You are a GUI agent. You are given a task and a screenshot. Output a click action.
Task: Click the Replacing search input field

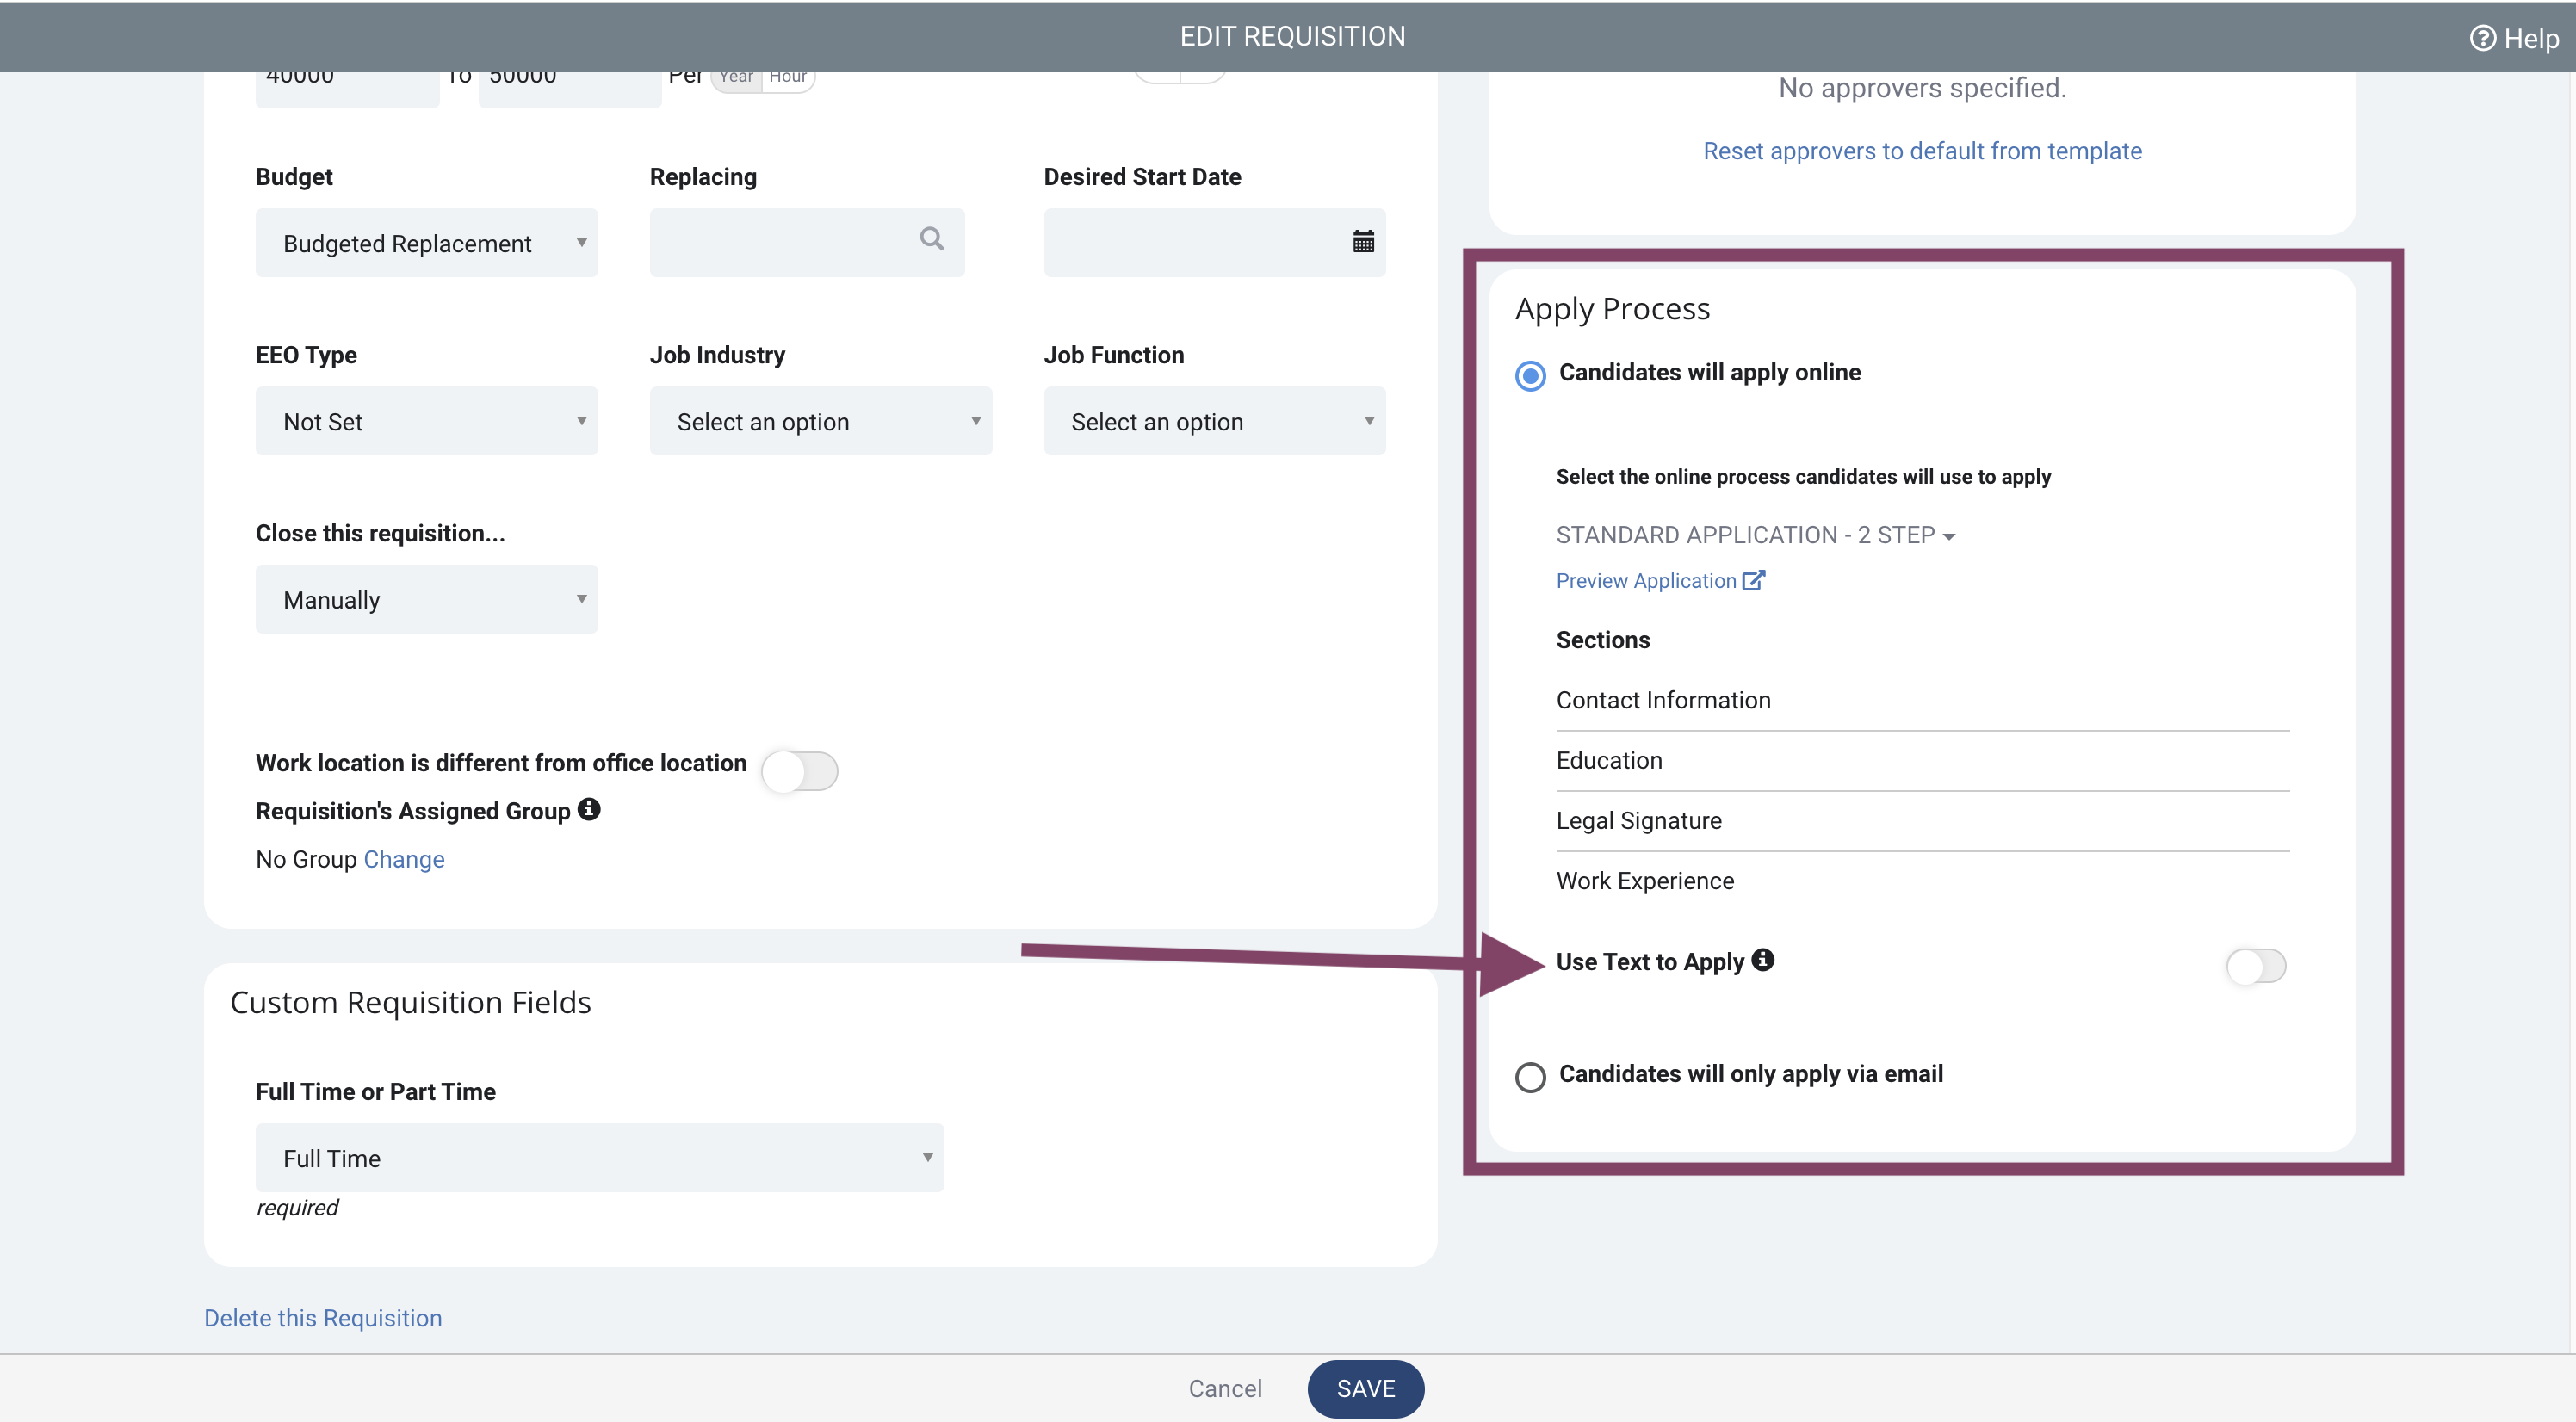click(x=807, y=243)
